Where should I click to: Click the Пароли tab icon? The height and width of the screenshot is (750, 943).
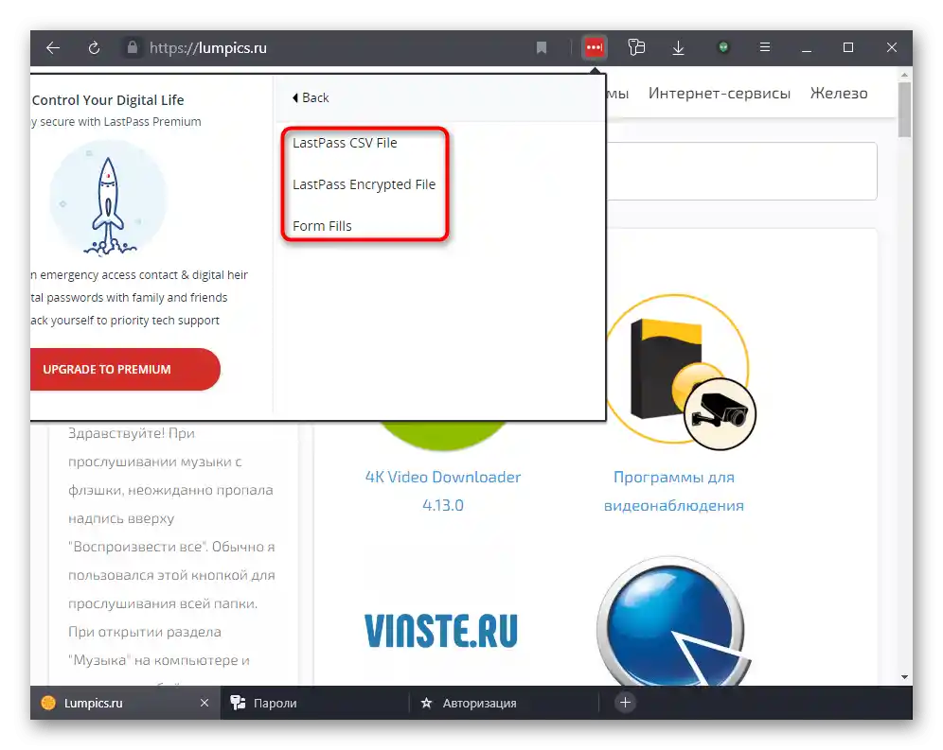(x=239, y=703)
